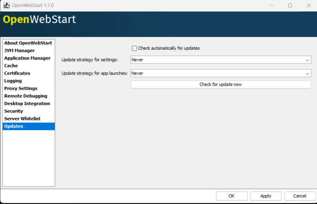
Task: Open the Update strategy for settings dropdown
Action: [x=221, y=60]
